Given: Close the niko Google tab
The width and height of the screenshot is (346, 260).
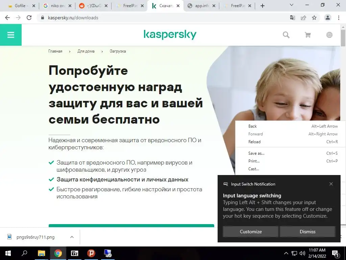Looking at the screenshot, I should click(70, 6).
